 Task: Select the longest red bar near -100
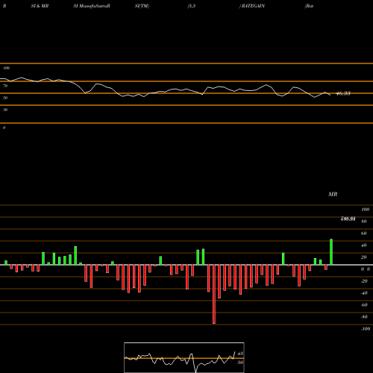[214, 294]
